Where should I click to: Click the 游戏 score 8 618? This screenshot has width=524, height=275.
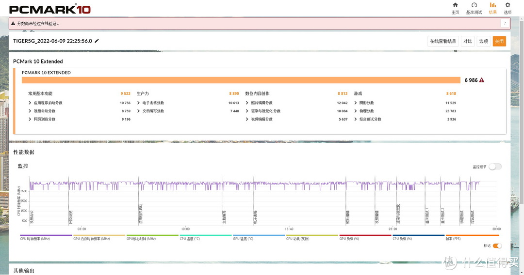point(451,93)
